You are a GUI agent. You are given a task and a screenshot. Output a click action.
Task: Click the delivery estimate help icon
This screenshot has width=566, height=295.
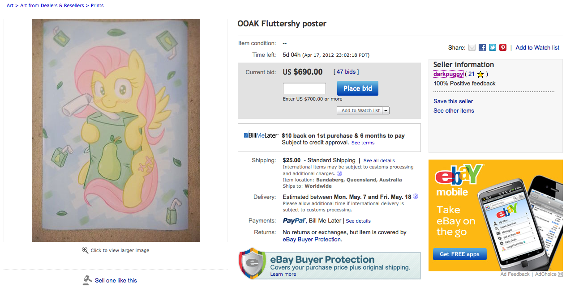pyautogui.click(x=416, y=196)
